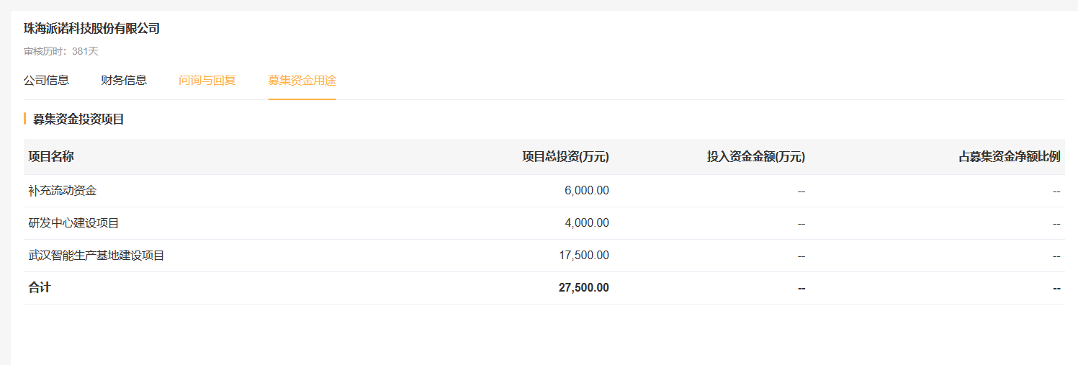Image resolution: width=1078 pixels, height=365 pixels.
Task: Click the 珠海派诺科技股份有限公司 company title
Action: [x=91, y=29]
